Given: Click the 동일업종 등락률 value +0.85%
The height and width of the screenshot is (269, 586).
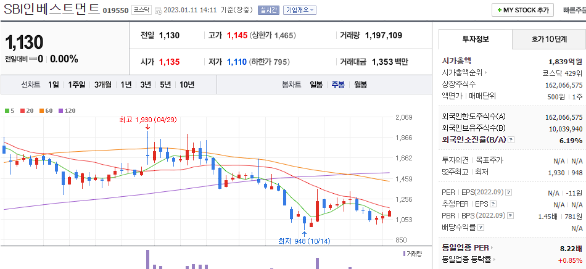Looking at the screenshot, I should pos(571,260).
